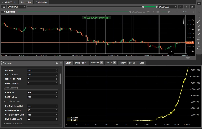Click the stop backtest button
Viewport: 202px width, 129px height.
[x=186, y=7]
